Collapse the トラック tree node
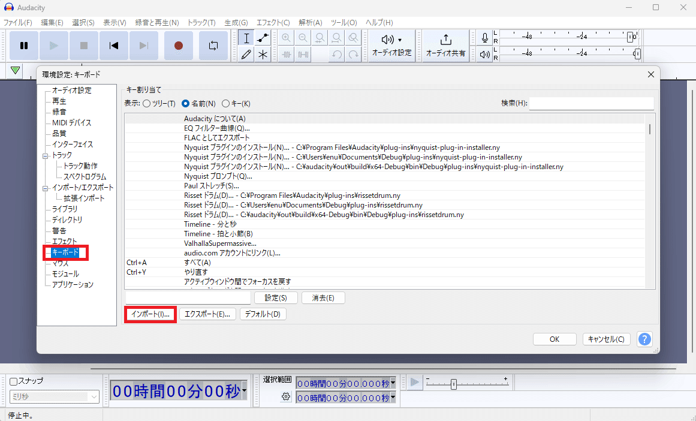Viewport: 696px width, 421px height. (x=45, y=157)
